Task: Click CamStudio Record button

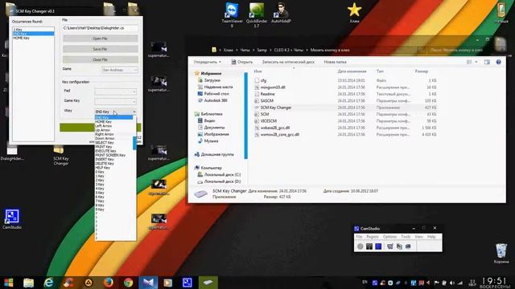Action: click(x=360, y=246)
